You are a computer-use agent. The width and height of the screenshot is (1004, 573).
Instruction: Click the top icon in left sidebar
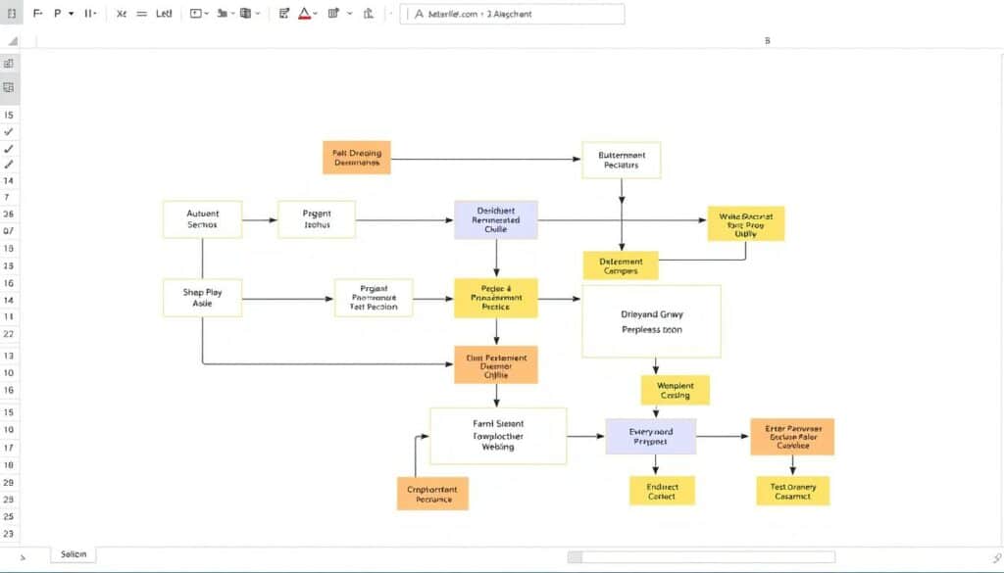9,64
